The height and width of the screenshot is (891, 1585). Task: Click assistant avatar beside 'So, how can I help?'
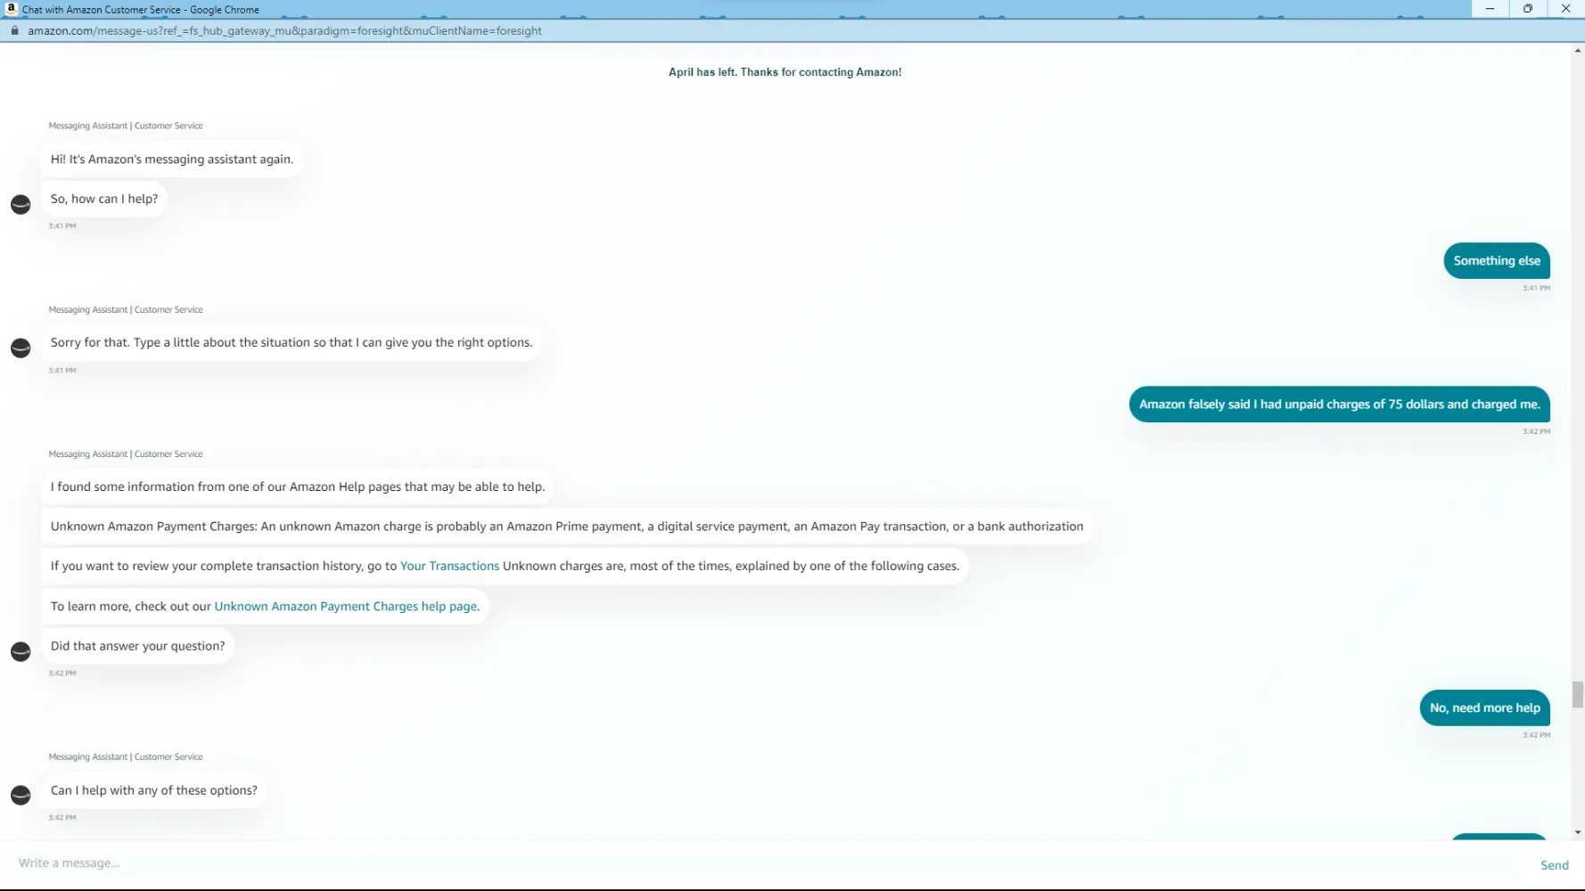tap(21, 205)
